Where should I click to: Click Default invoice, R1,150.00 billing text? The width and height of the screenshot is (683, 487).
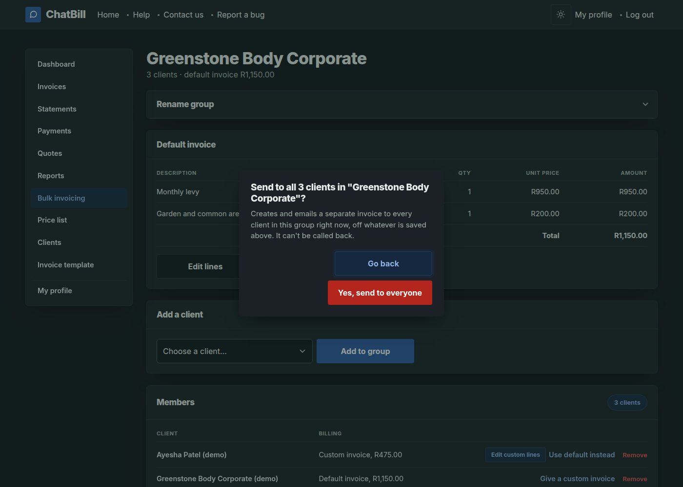[361, 479]
